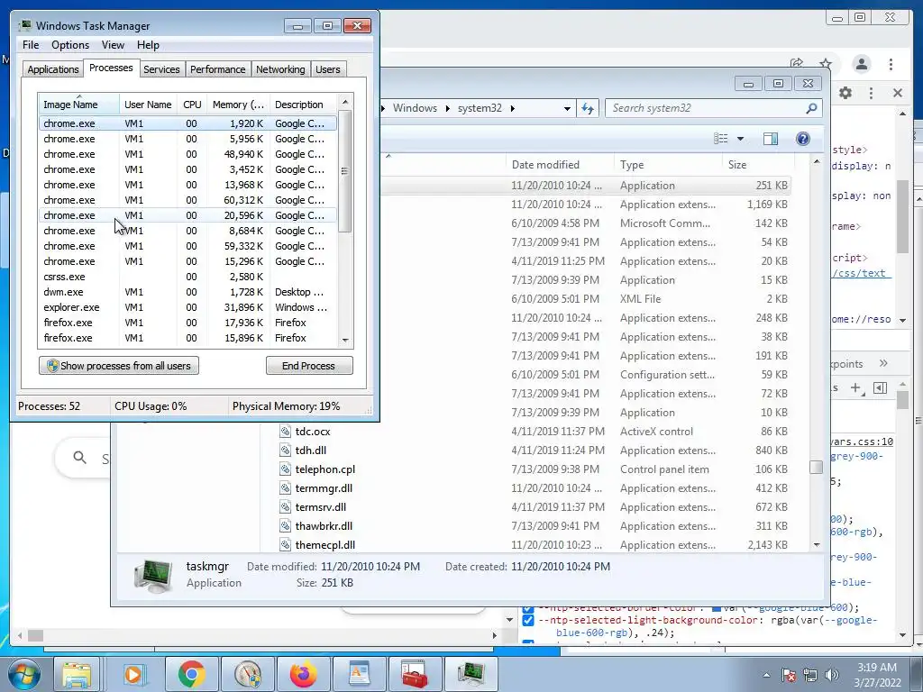
Task: Open the volume speaker tray icon
Action: coord(832,675)
